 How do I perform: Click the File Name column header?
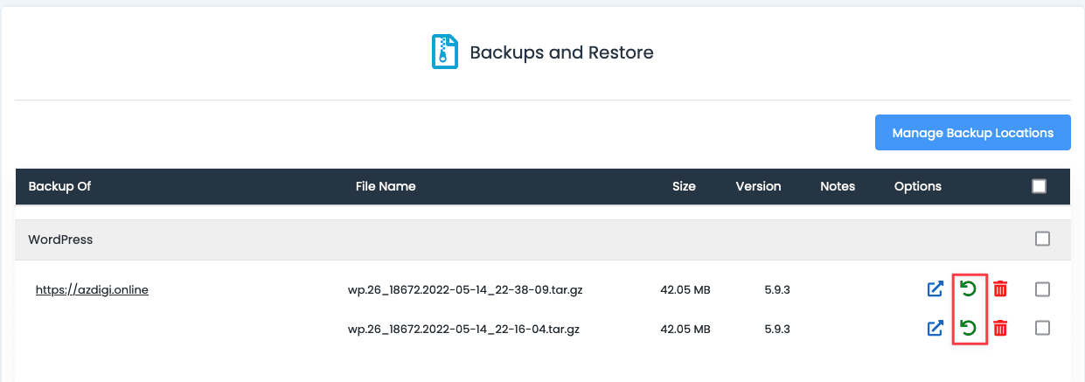point(386,186)
